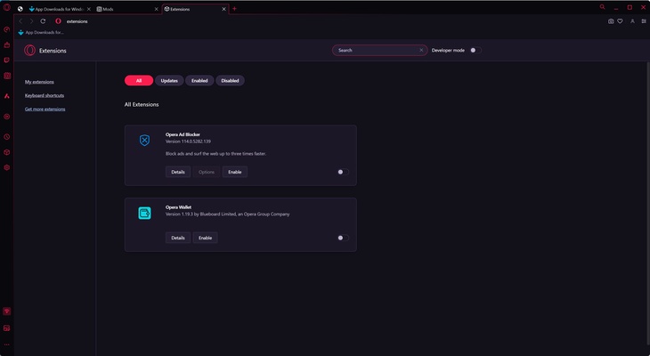Click Enable button for Opera Ad Blocker
The height and width of the screenshot is (356, 650).
point(235,172)
